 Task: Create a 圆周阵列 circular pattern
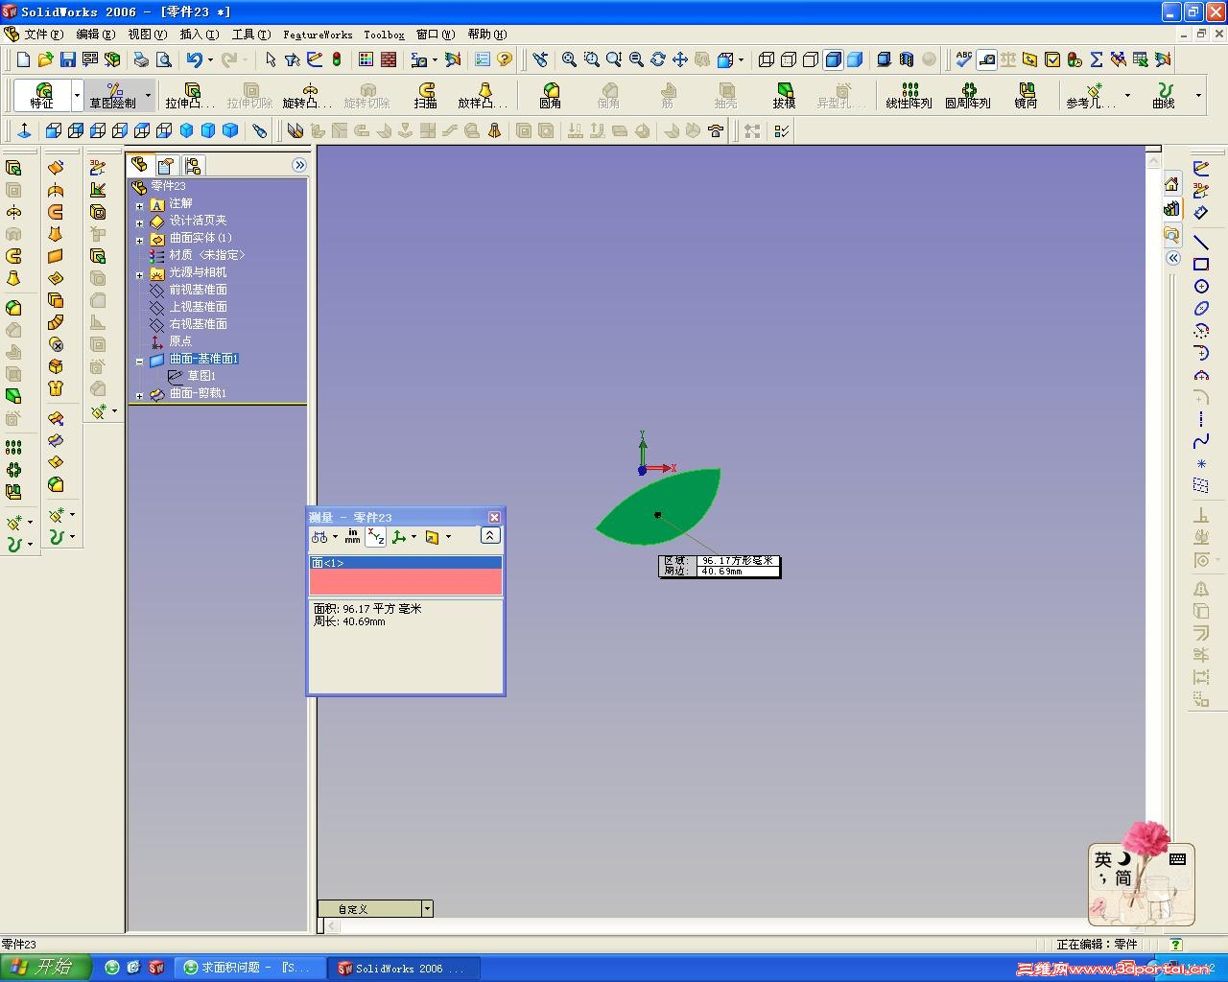point(968,95)
